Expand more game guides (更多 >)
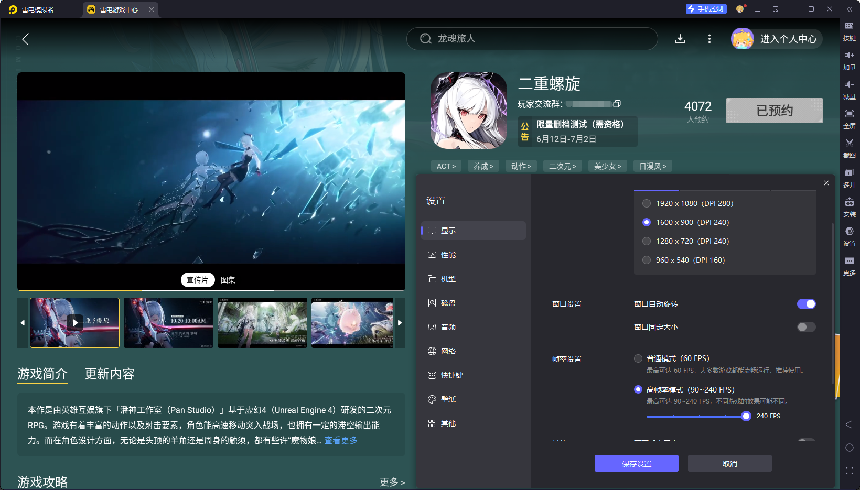Viewport: 860px width, 490px height. [x=392, y=482]
